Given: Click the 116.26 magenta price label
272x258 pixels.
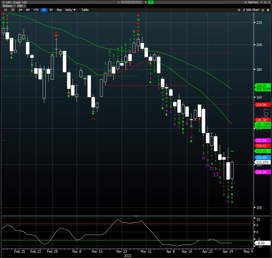Looking at the screenshot, I should (262, 172).
